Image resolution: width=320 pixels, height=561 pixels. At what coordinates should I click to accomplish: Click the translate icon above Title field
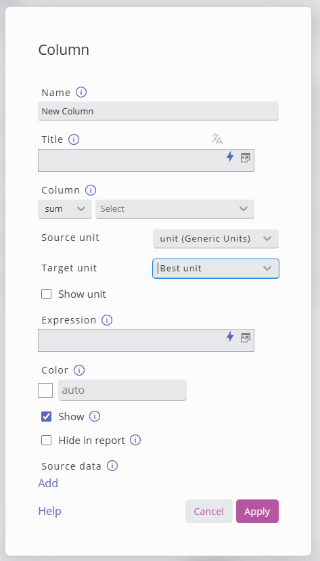pos(217,139)
